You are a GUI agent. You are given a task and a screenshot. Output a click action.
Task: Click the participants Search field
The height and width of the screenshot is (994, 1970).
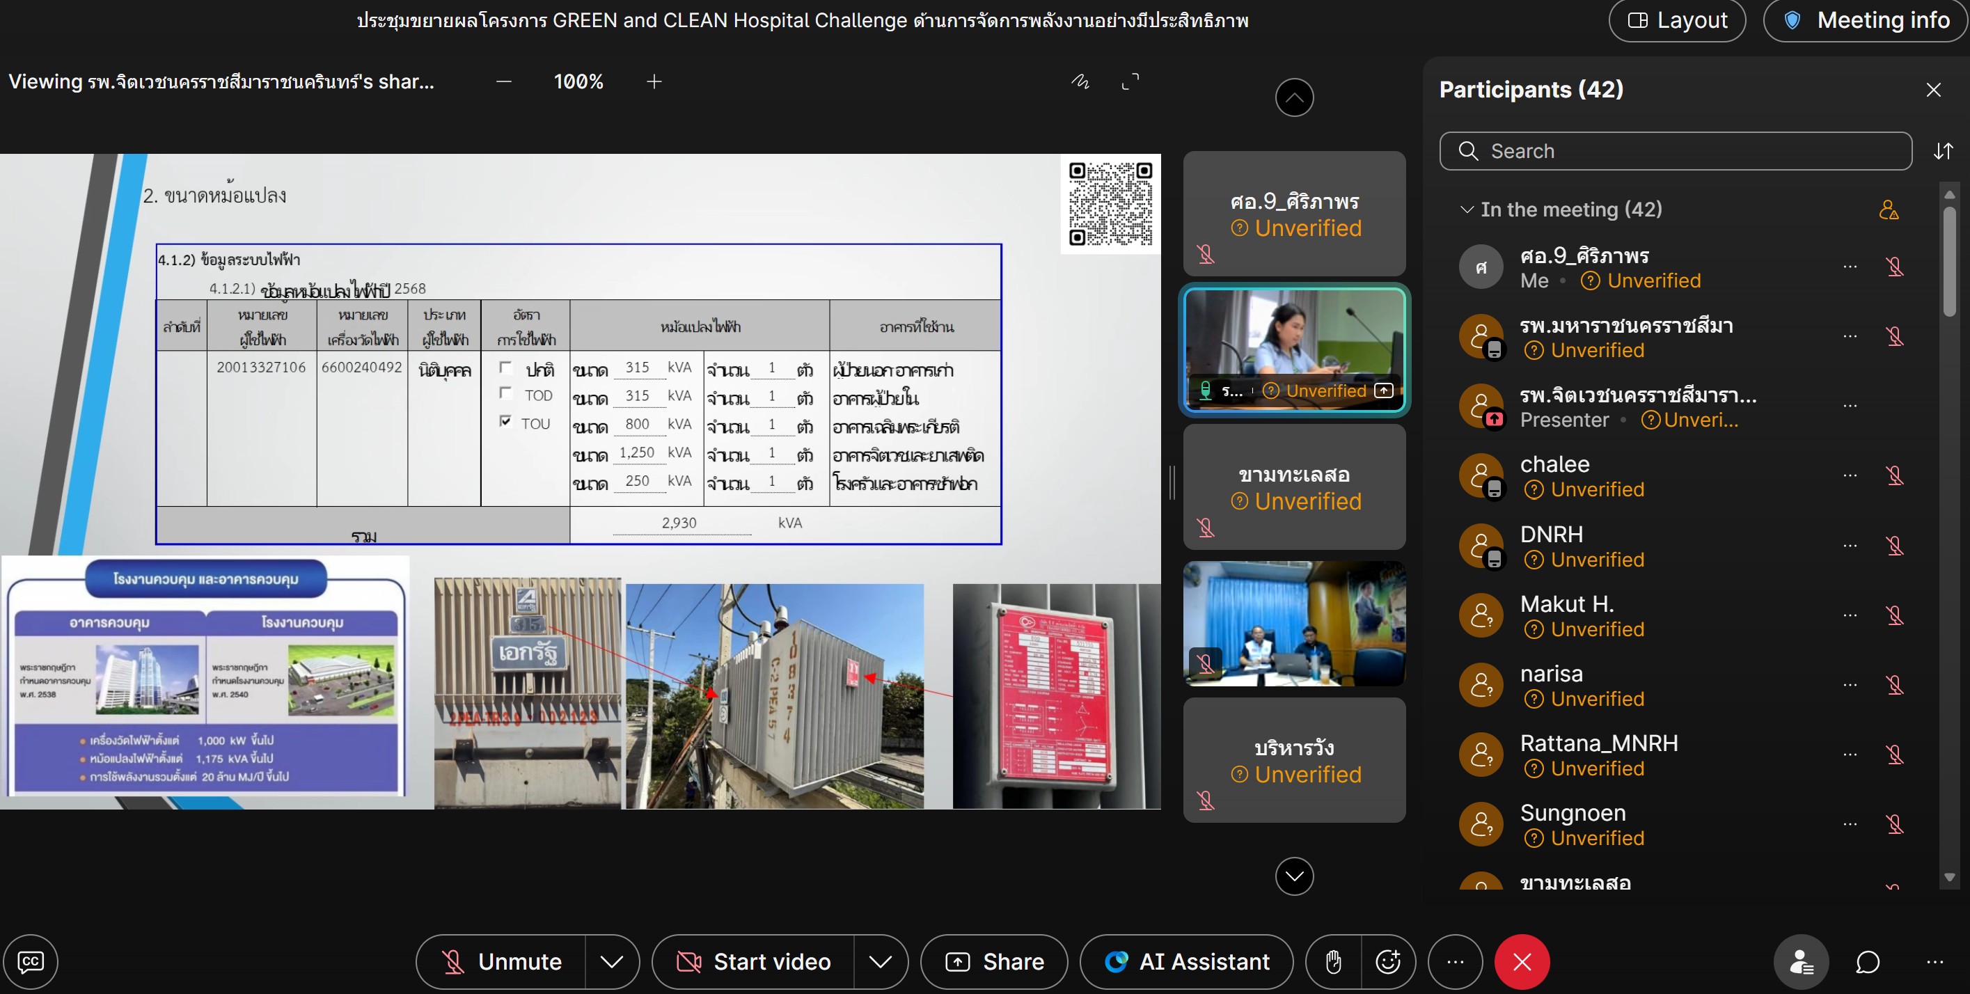pos(1675,151)
